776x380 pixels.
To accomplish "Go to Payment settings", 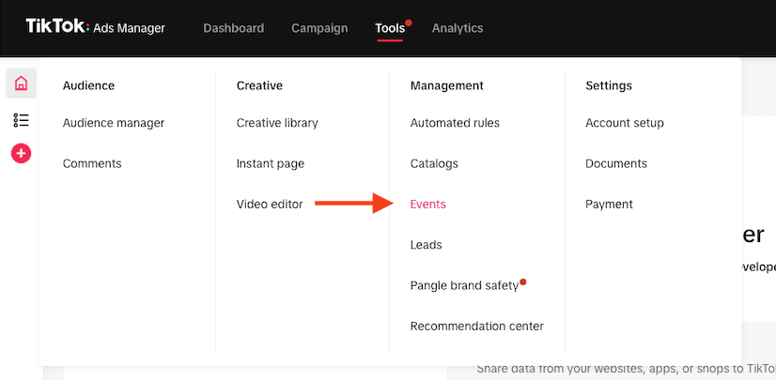I will pos(609,205).
